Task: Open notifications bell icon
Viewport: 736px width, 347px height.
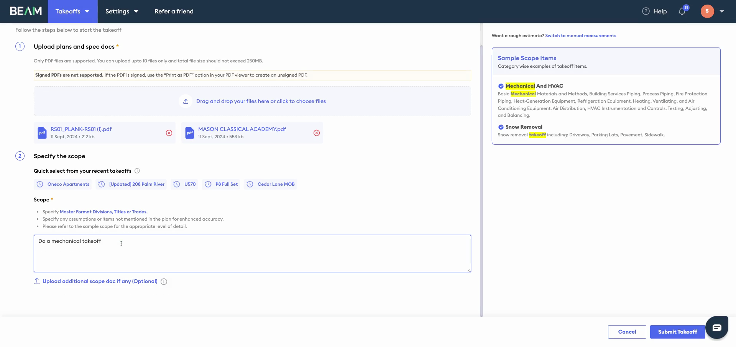Action: pyautogui.click(x=682, y=11)
